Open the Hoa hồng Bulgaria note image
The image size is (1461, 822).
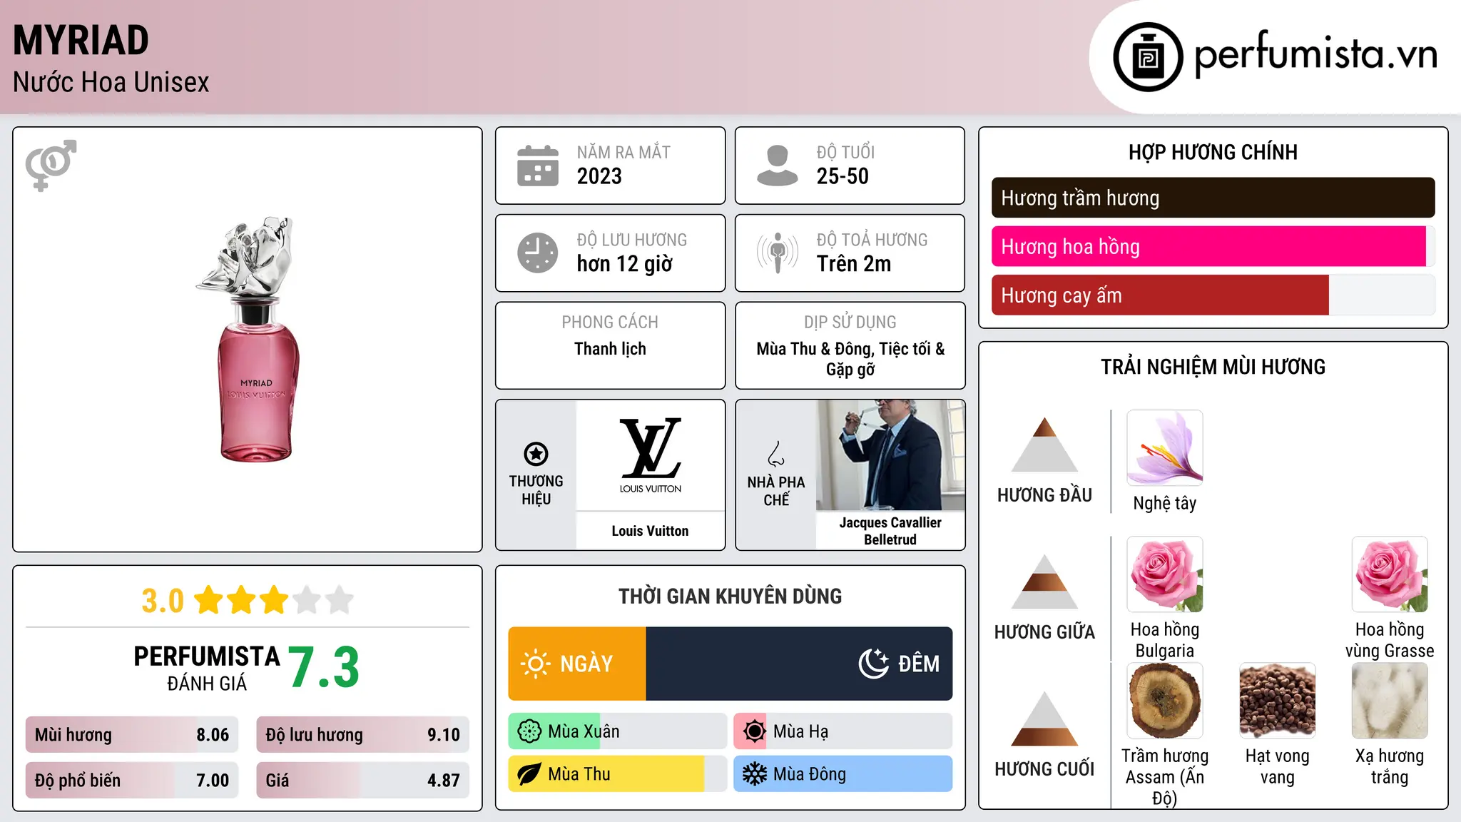1164,574
